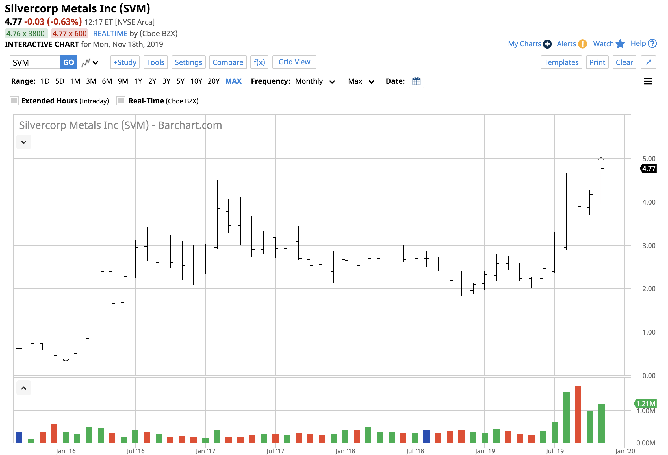Click the 4.76 x 3800 bid quote
Viewport: 668px width, 455px height.
(26, 34)
